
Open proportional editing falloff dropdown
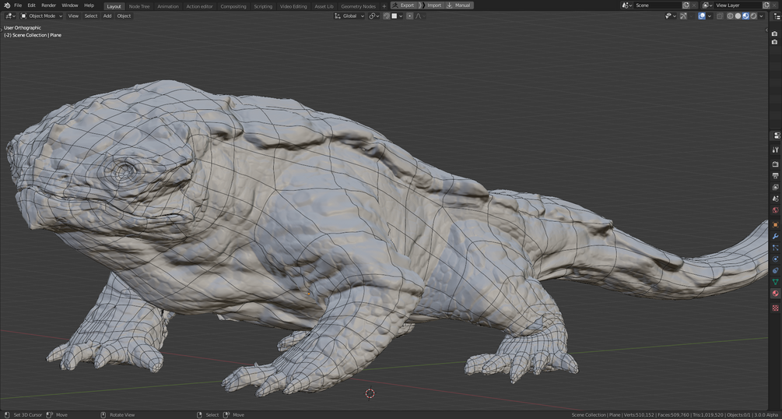tap(420, 16)
